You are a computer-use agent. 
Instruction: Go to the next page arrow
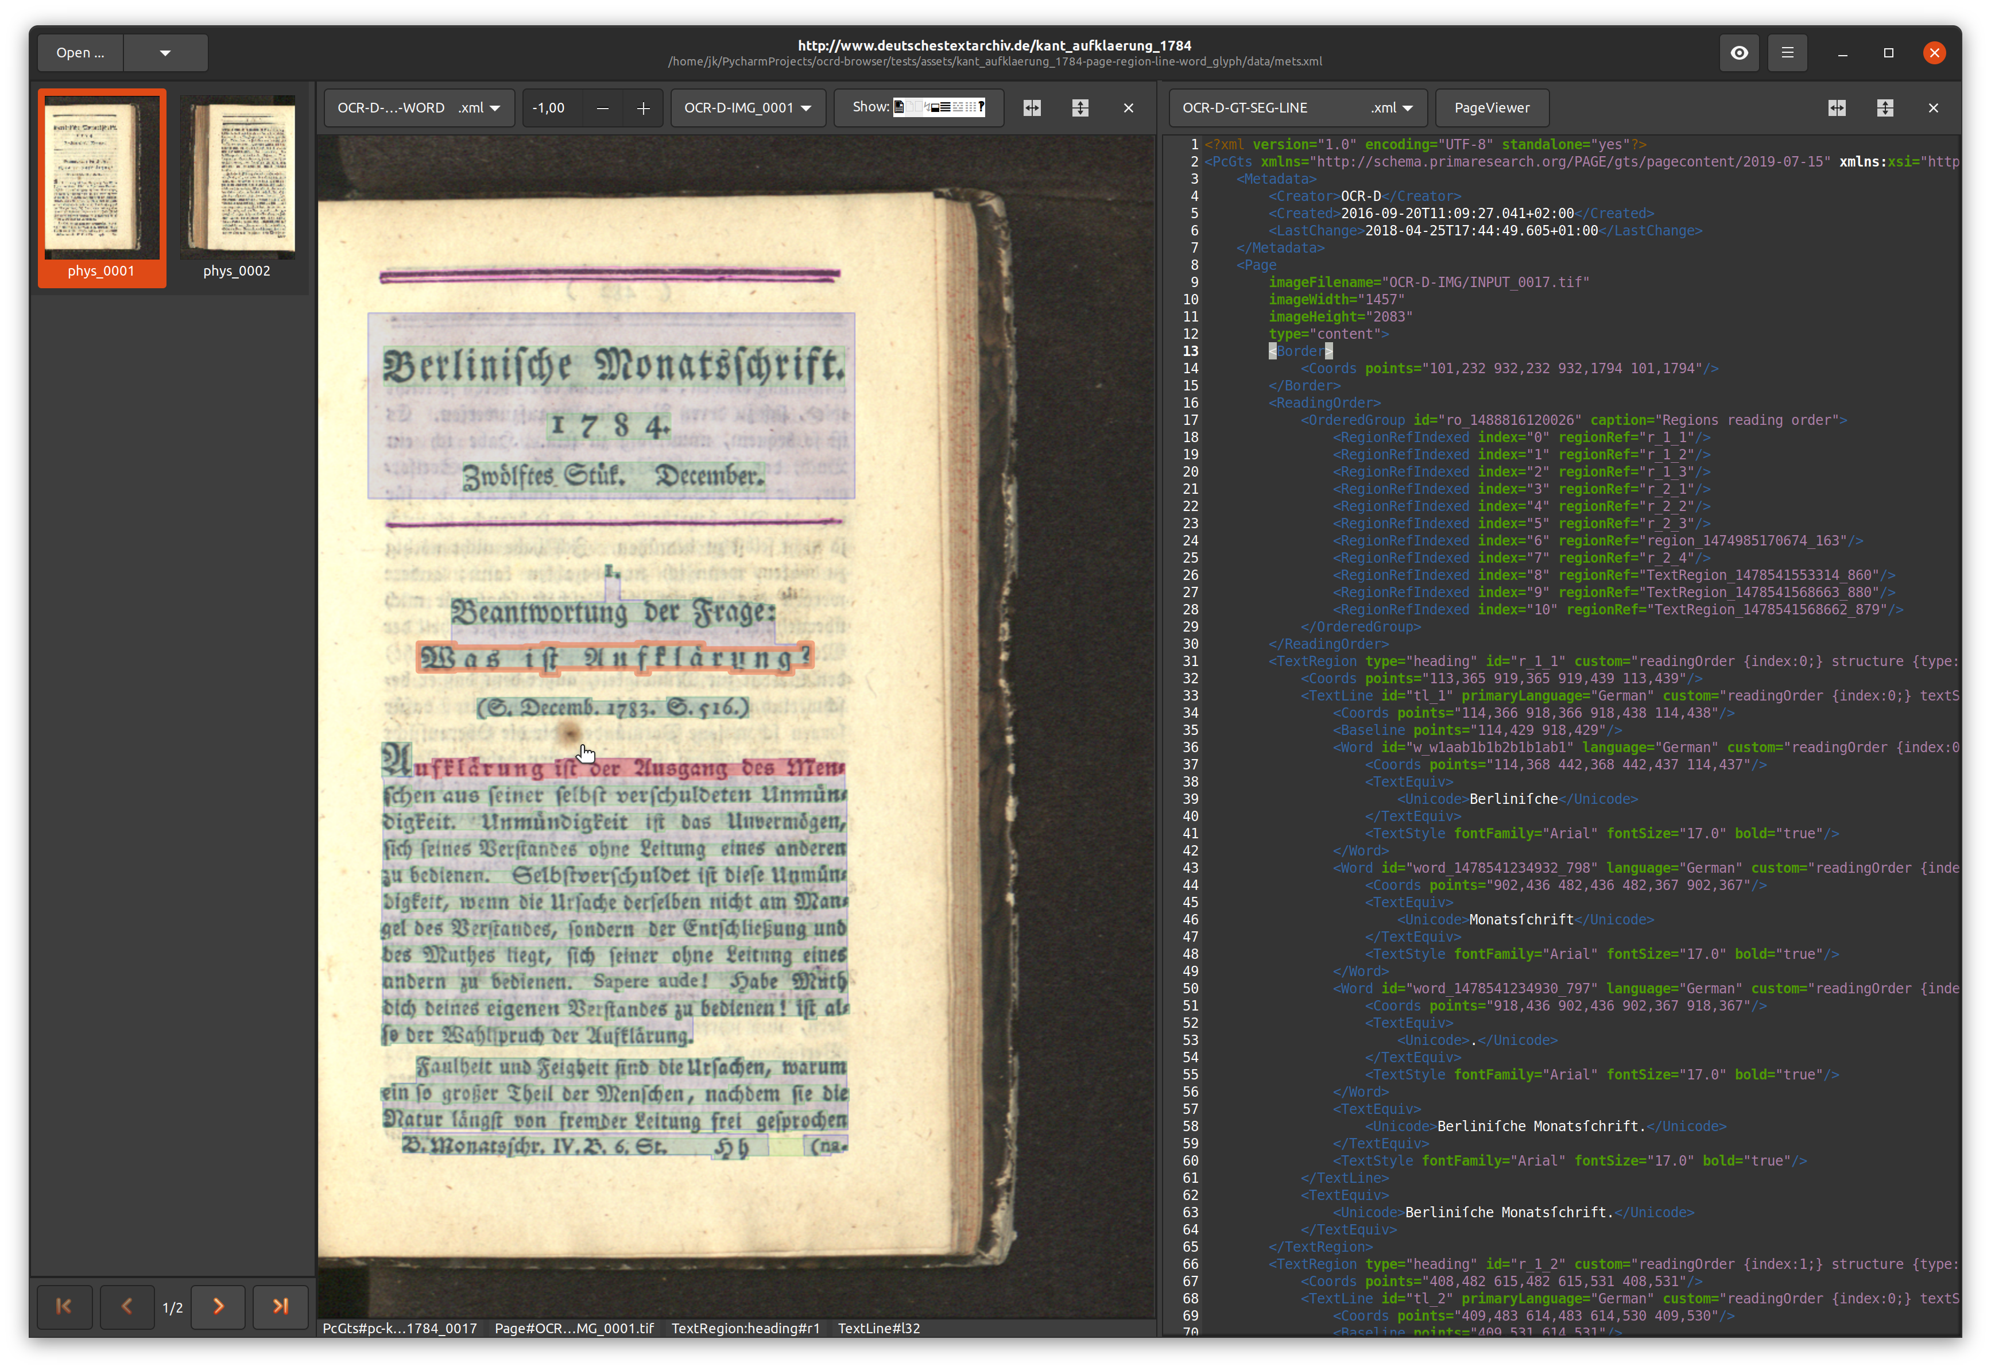[218, 1306]
